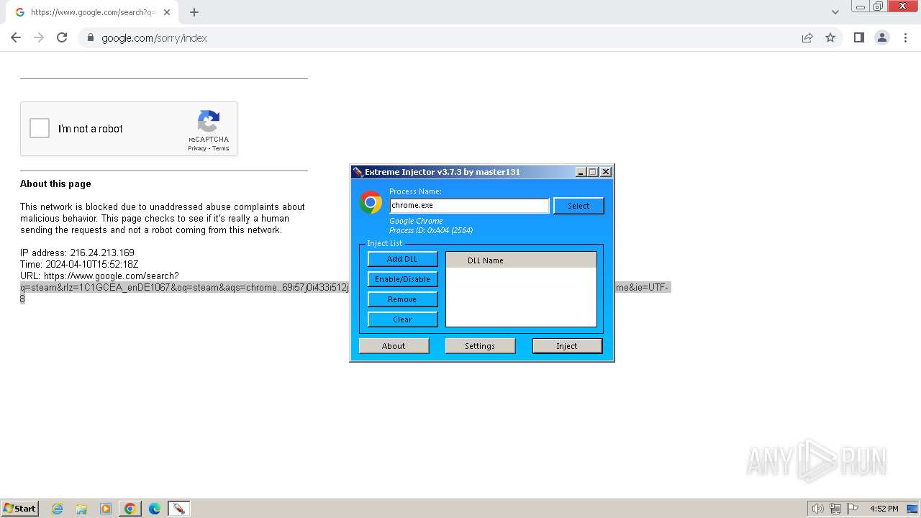Image resolution: width=921 pixels, height=518 pixels.
Task: Click the DLL Name column header
Action: pos(521,260)
